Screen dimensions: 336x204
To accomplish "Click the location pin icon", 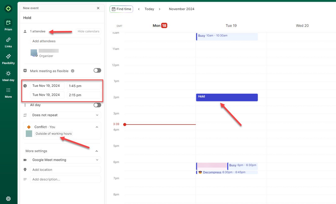I will pos(25,170).
